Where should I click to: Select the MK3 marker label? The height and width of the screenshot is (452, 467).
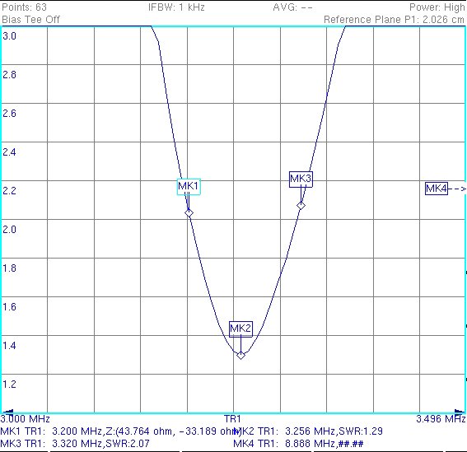pyautogui.click(x=301, y=179)
